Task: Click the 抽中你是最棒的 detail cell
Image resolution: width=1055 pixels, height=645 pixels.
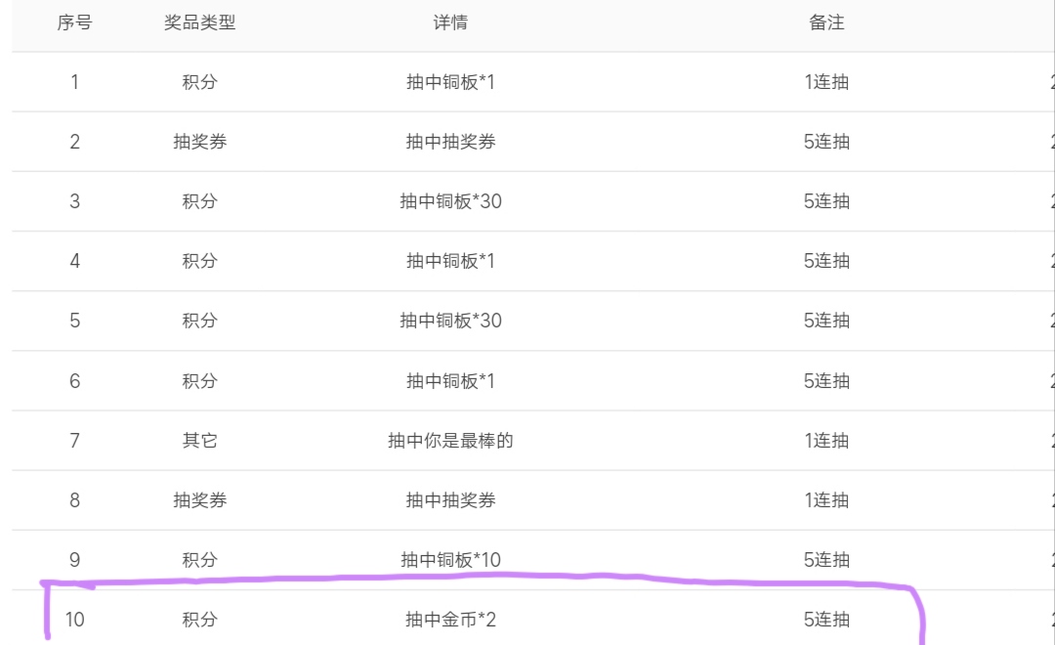Action: pyautogui.click(x=450, y=441)
